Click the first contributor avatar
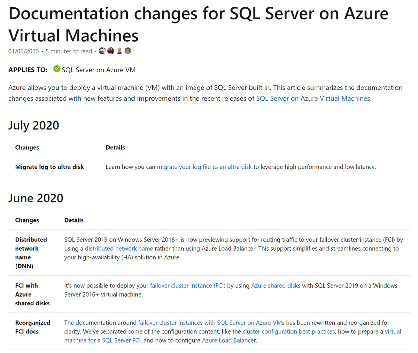 (102, 51)
